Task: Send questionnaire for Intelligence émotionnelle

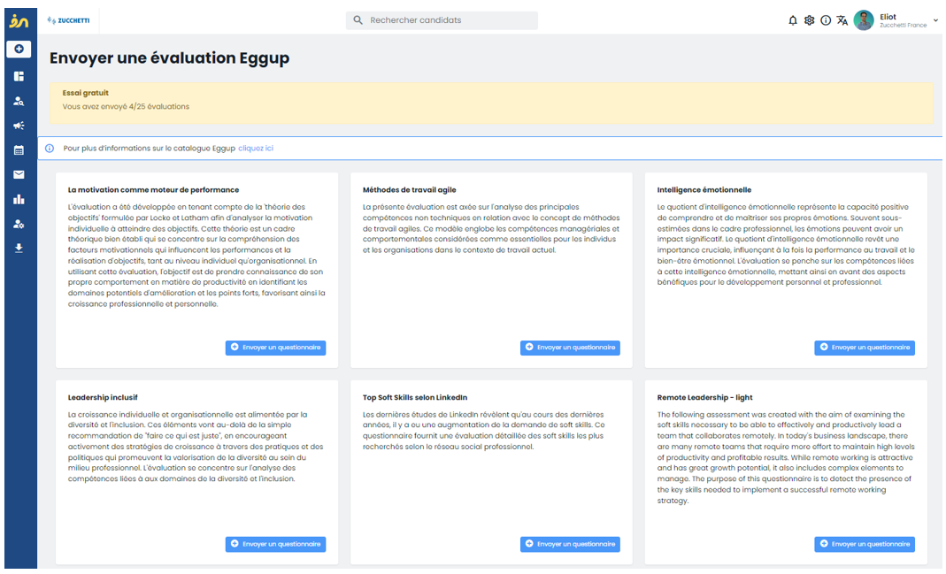Action: 864,348
